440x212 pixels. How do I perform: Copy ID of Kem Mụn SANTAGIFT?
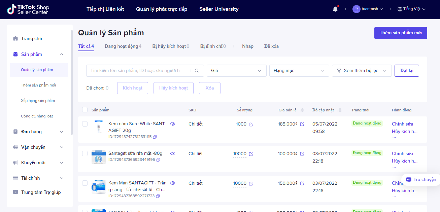(x=158, y=196)
